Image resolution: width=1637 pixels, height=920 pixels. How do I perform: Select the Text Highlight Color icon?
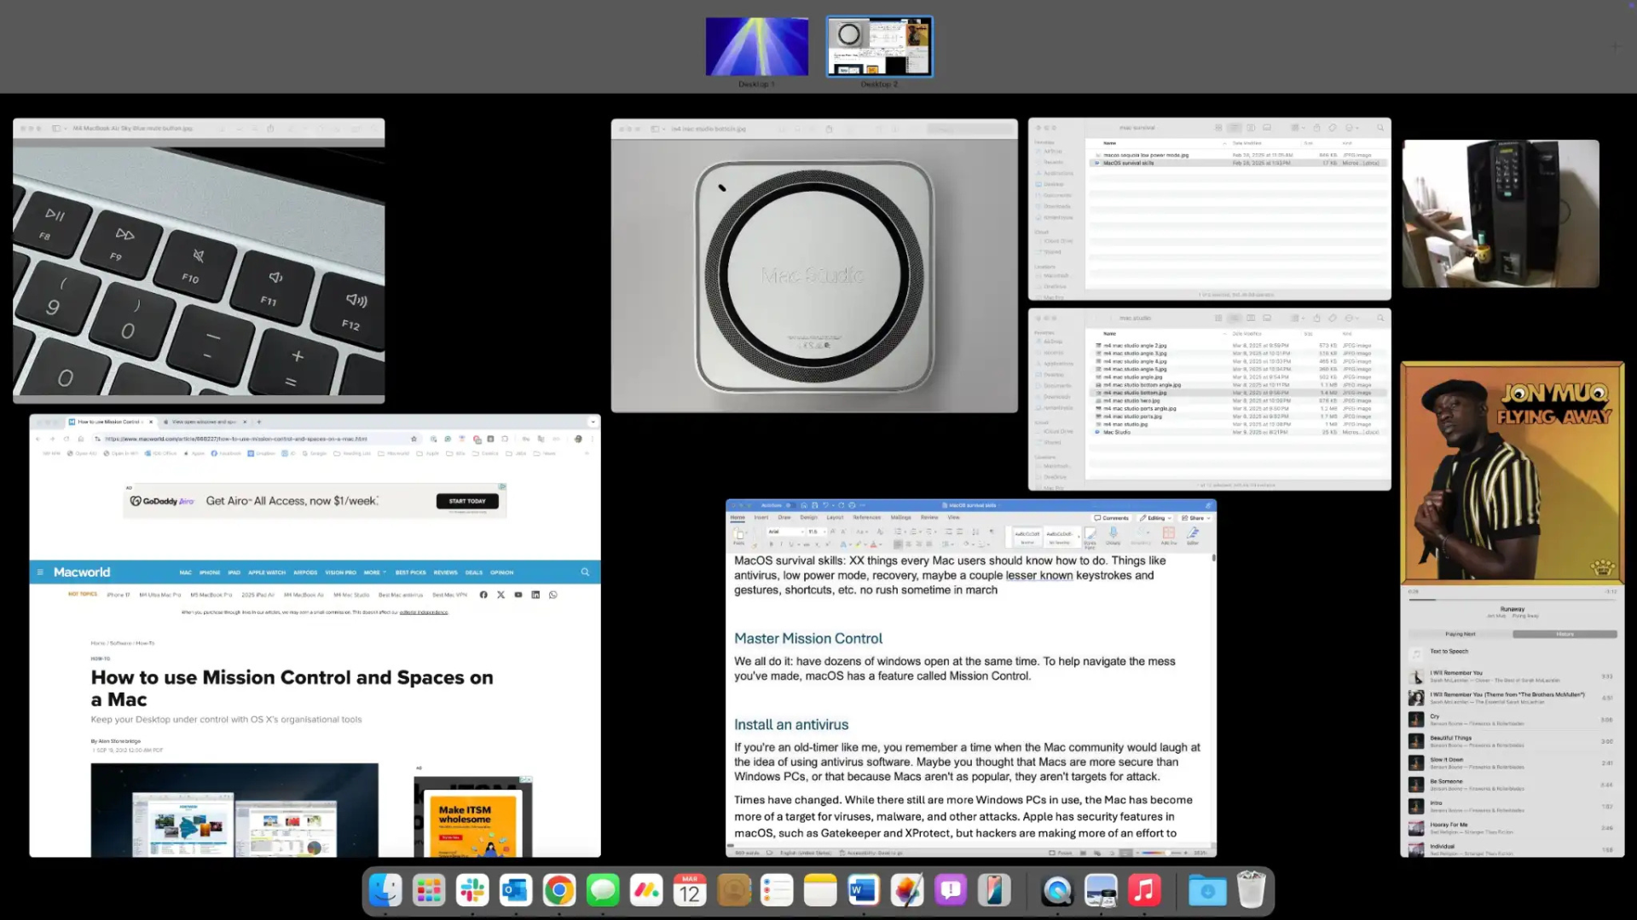(x=857, y=544)
